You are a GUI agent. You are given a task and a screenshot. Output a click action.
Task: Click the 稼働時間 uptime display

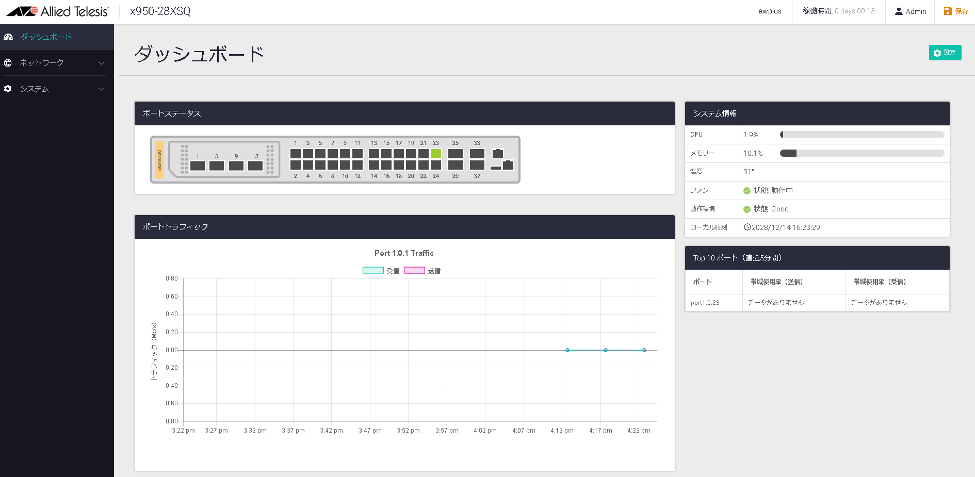click(839, 11)
